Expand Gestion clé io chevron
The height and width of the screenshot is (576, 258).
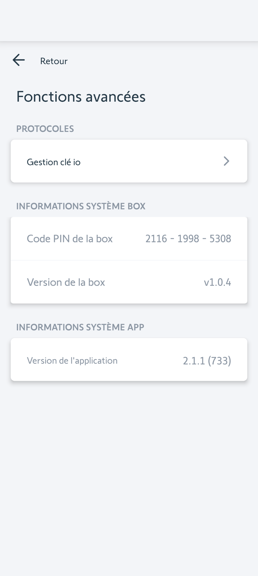(226, 161)
